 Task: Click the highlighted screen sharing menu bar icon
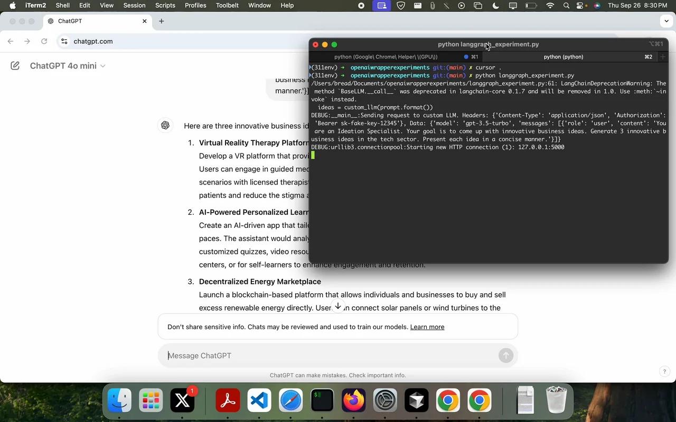[x=381, y=5]
